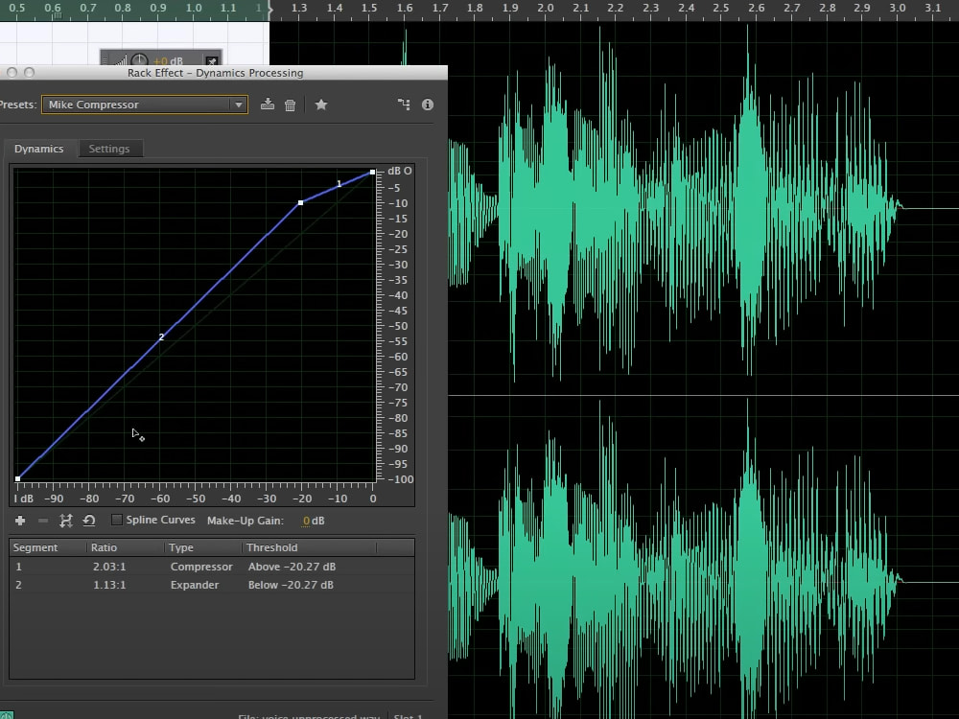
Task: Click segment 1 label on curve
Action: point(339,183)
